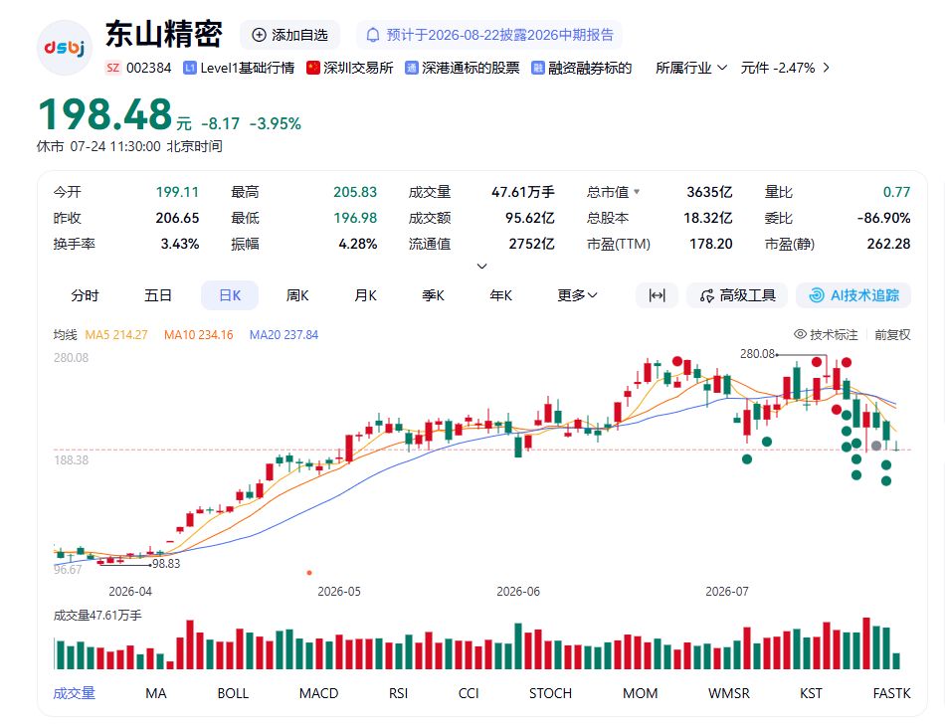Click the 委比 value -86.90%
945x726 pixels.
[883, 218]
